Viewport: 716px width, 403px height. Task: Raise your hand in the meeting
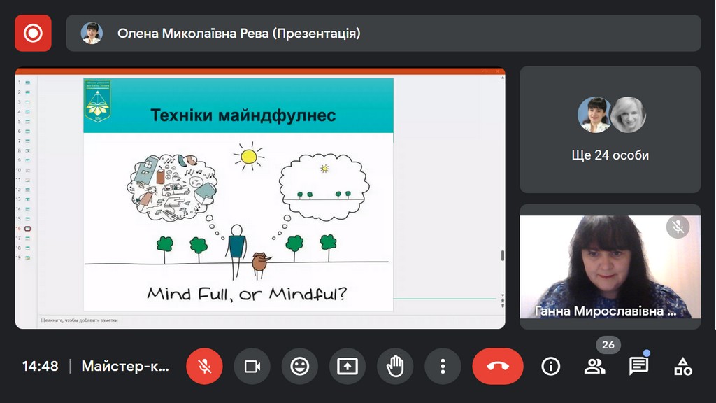click(395, 366)
